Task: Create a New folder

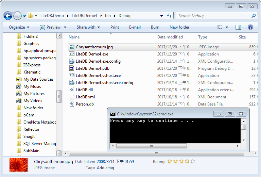Action: point(179,27)
